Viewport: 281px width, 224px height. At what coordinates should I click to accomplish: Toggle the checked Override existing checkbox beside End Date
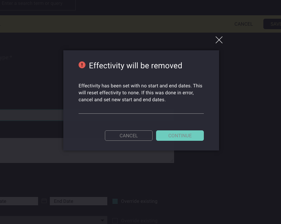click(115, 201)
